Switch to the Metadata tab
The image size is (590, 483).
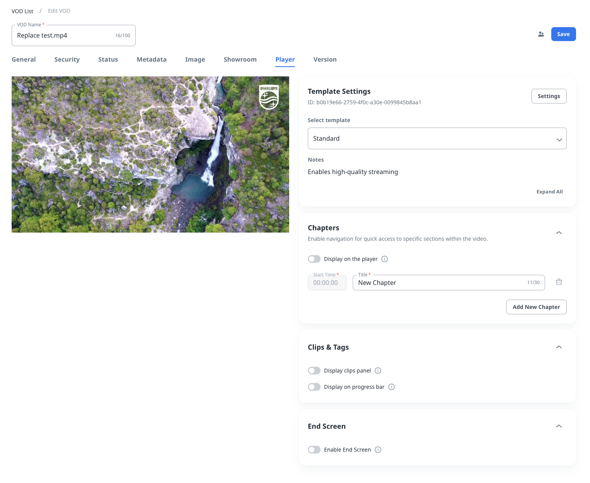pos(152,59)
